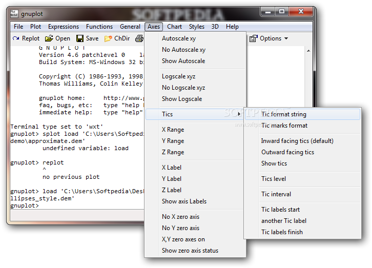Click the 'no previous plot' message
This screenshot has height=268, width=372.
pos(71,177)
